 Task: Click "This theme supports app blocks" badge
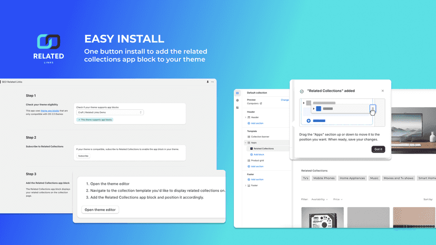click(x=95, y=120)
